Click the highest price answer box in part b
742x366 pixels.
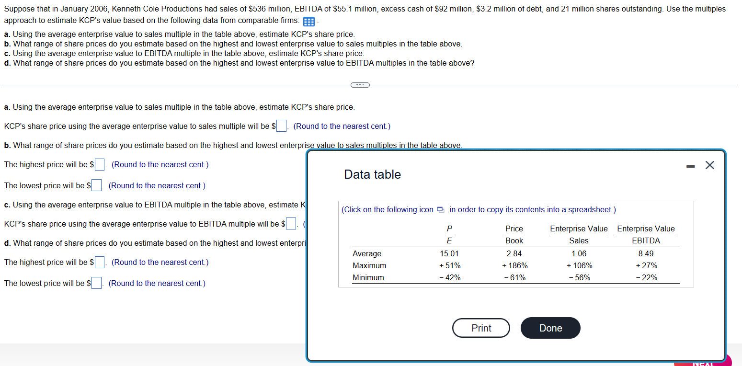pos(99,164)
